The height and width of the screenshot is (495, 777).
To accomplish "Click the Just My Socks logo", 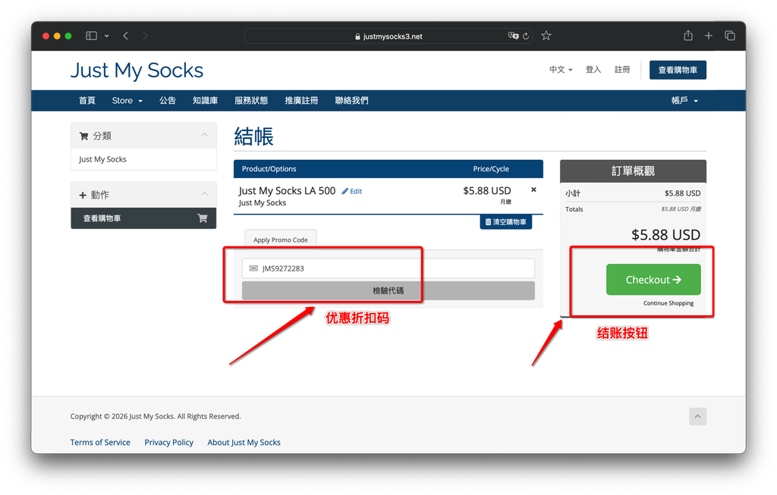I will 137,70.
